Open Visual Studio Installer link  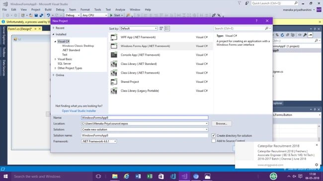[79, 111]
